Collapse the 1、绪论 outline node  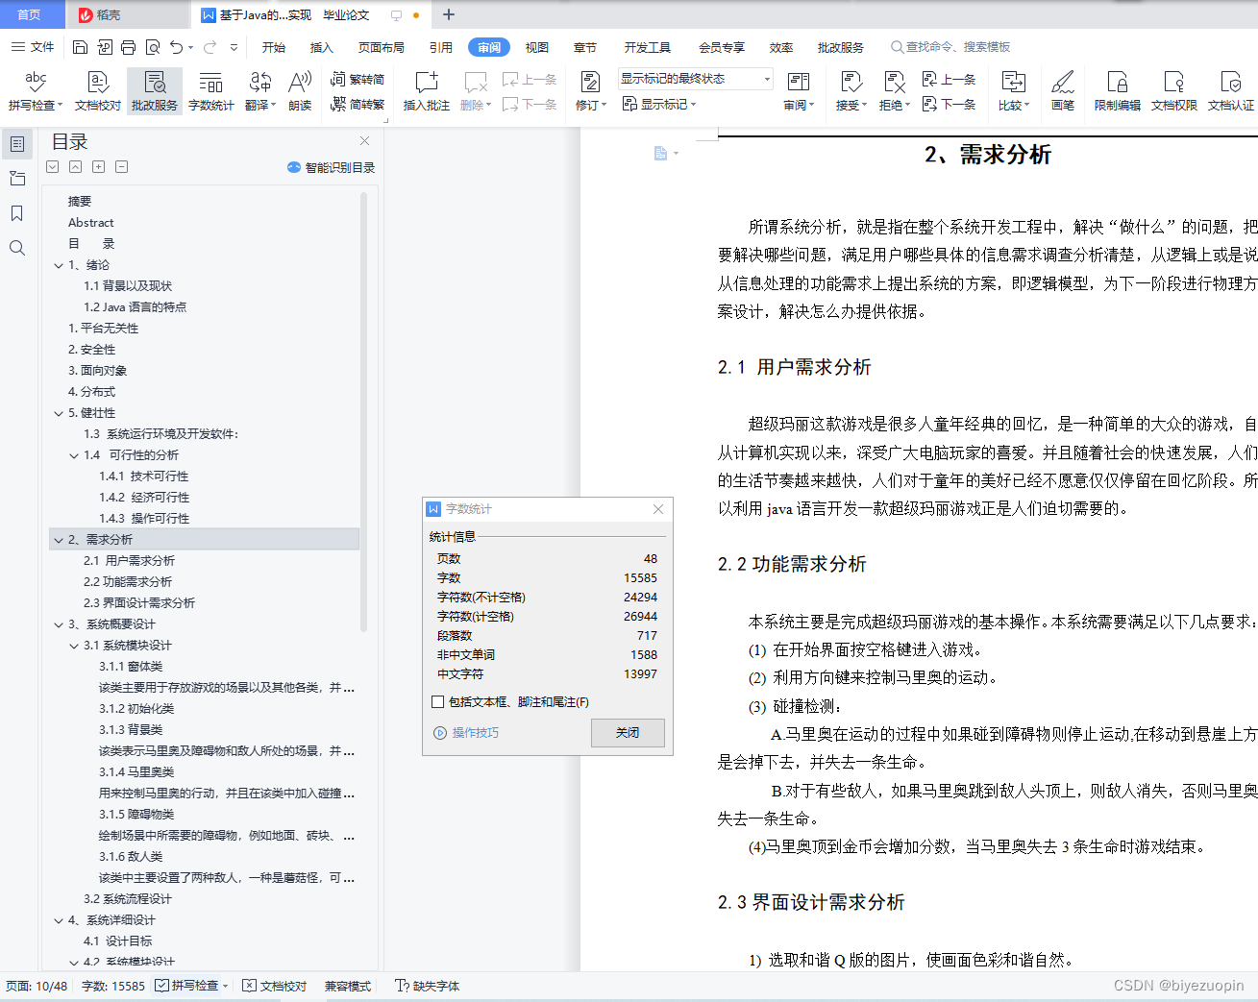click(x=59, y=265)
